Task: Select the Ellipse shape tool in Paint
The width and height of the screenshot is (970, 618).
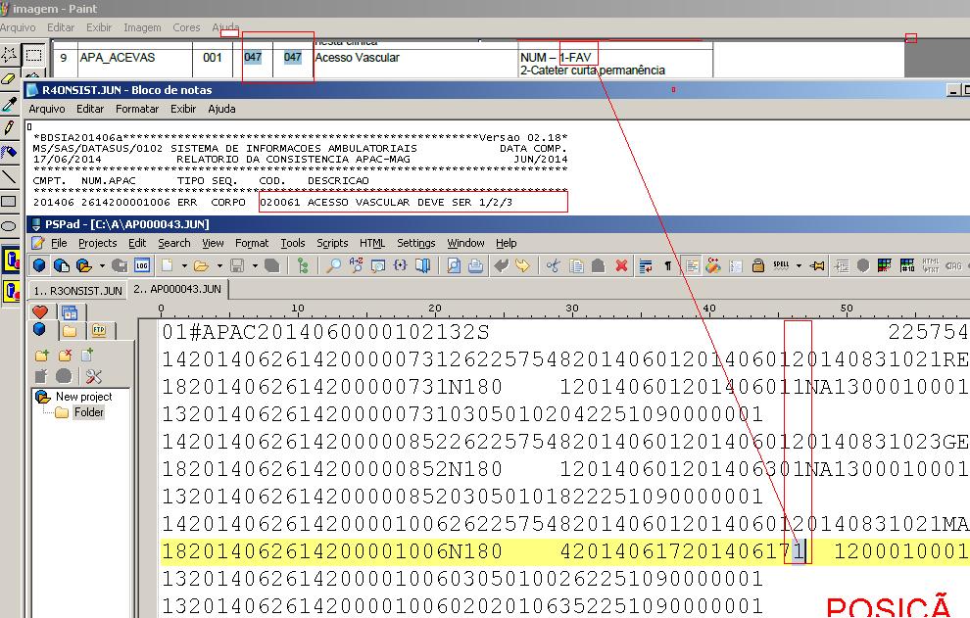Action: click(9, 226)
